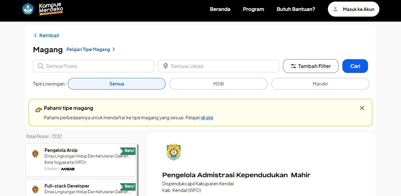
Task: Click the Kampus Merdeka logo
Action: point(51,9)
